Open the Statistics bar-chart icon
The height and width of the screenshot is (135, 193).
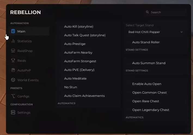point(13,41)
